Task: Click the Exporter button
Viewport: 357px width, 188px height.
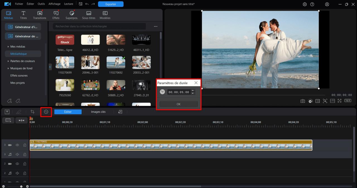Action: 111,4
